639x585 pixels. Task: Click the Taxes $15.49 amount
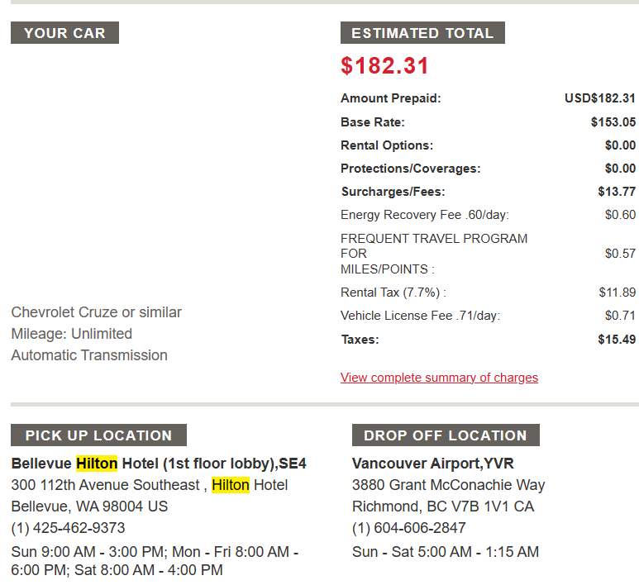pos(617,340)
